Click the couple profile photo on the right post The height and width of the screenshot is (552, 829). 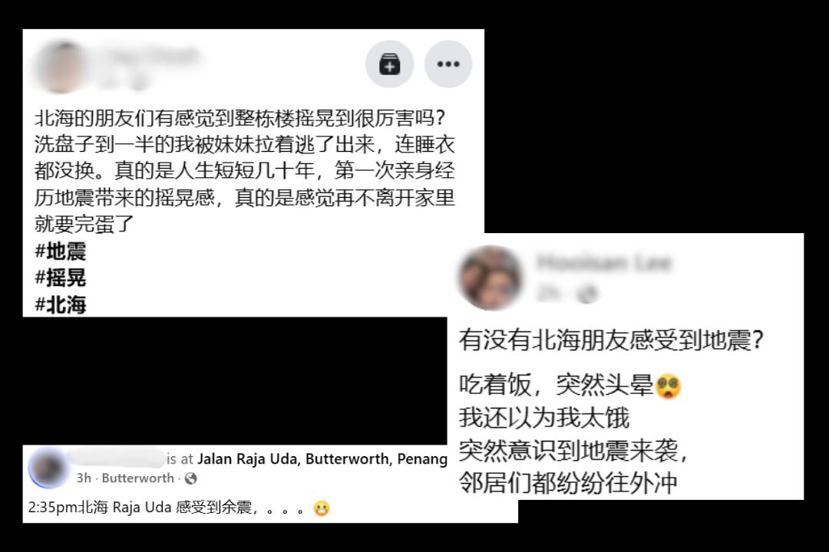tap(490, 278)
